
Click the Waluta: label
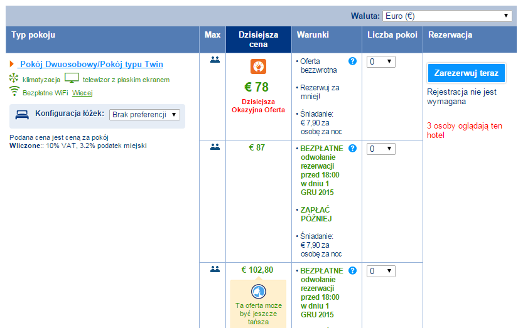[x=365, y=16]
